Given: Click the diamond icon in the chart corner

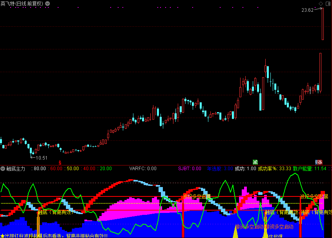Looking at the screenshot, I should tap(321, 4).
